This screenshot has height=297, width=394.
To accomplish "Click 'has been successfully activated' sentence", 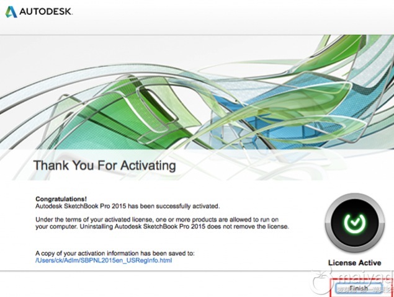I will point(128,206).
